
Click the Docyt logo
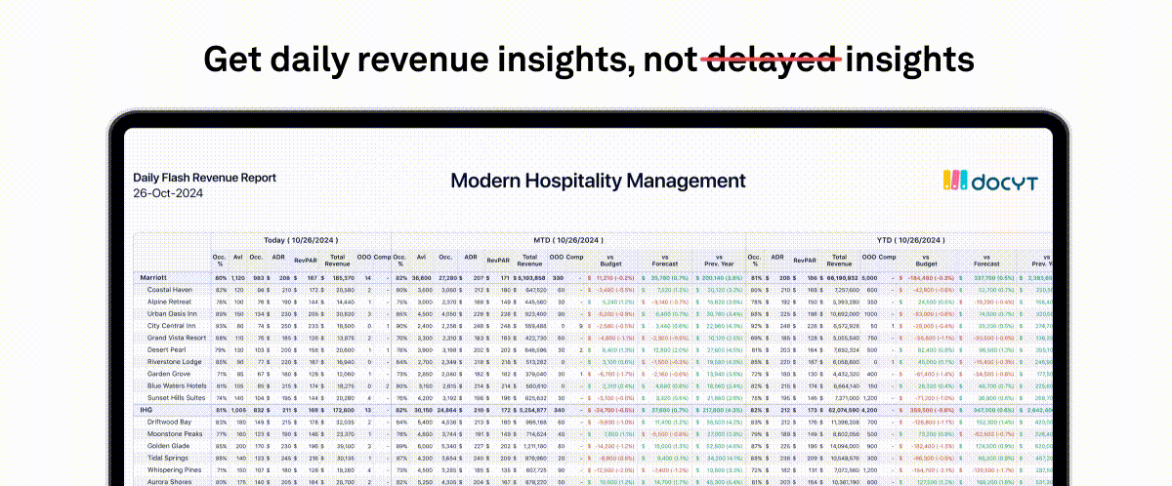point(990,181)
